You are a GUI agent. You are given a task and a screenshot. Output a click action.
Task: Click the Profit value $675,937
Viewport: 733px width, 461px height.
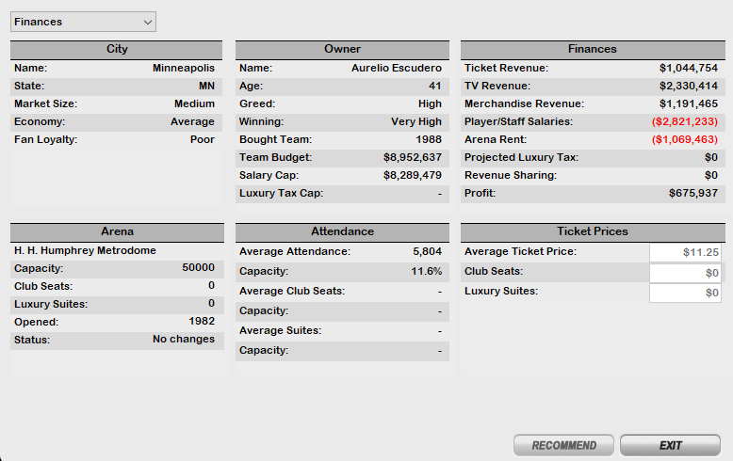pyautogui.click(x=688, y=194)
